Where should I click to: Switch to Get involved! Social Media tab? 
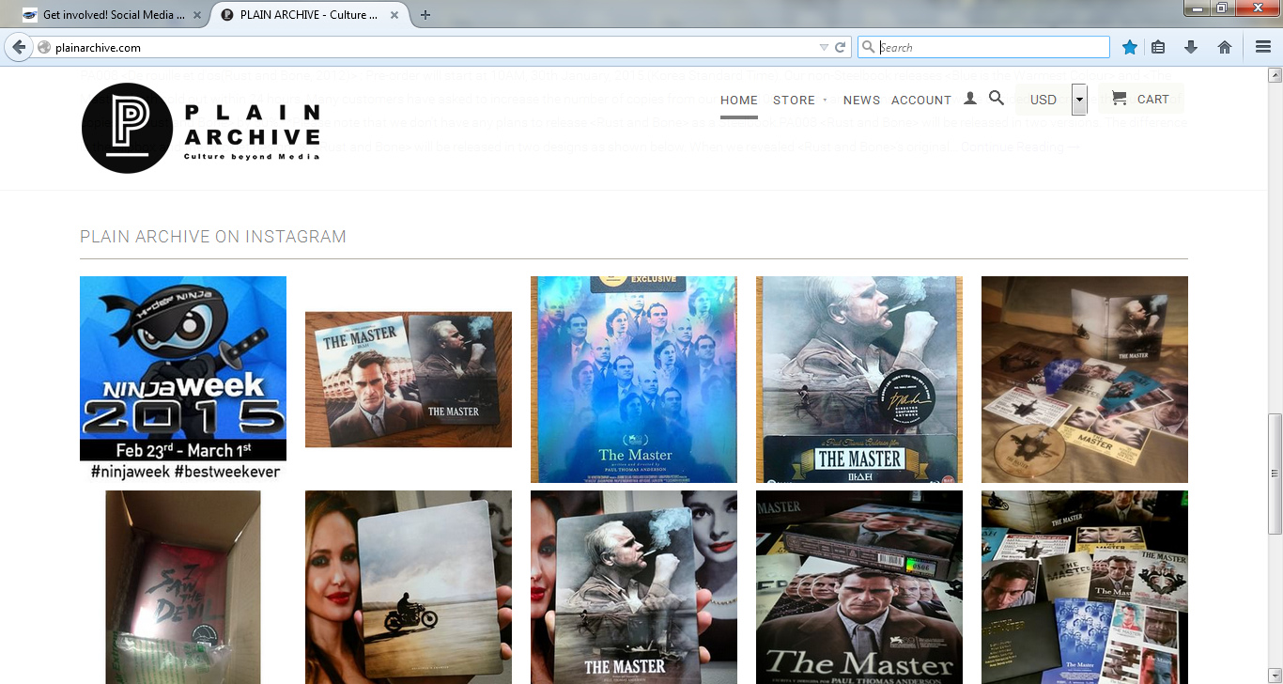[x=112, y=15]
